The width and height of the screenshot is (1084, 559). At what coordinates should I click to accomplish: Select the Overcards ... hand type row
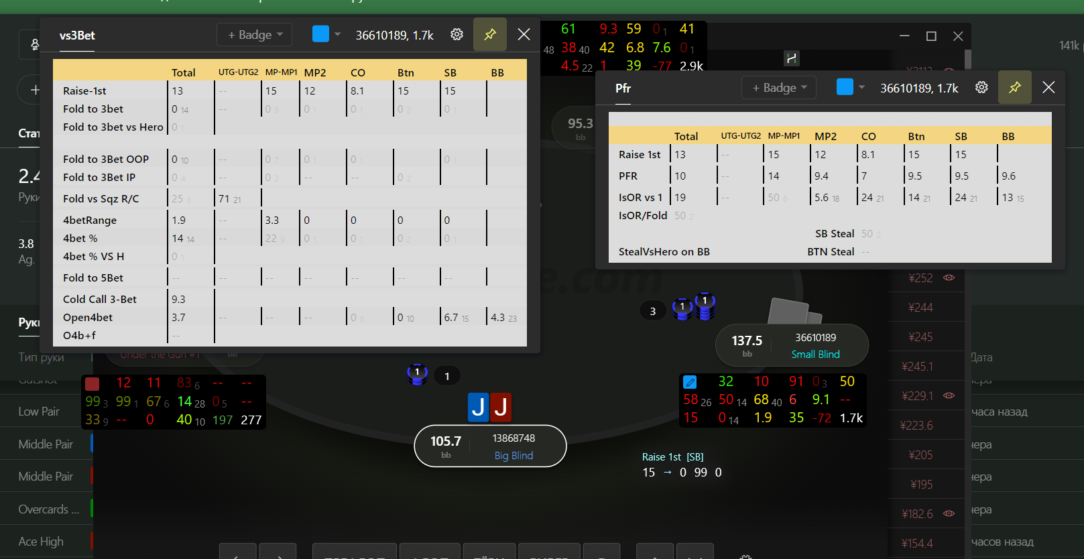(x=47, y=509)
